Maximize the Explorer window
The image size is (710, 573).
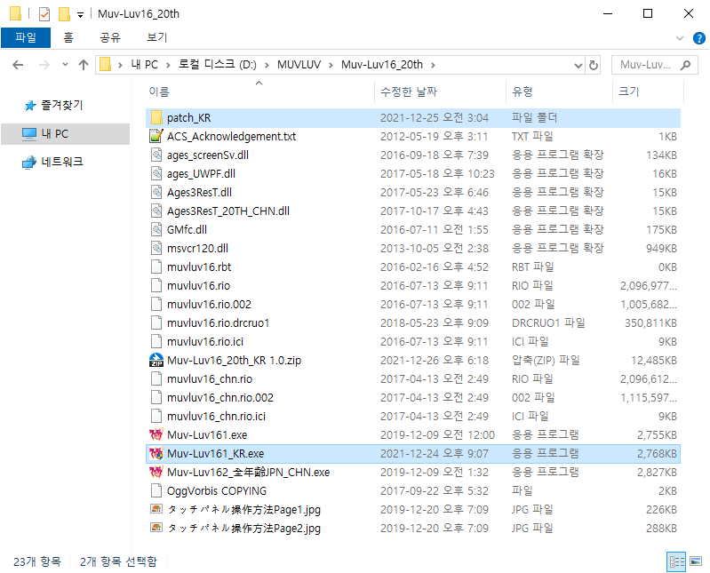tap(648, 13)
